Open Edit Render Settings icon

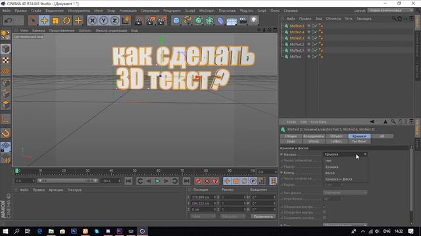(162, 20)
